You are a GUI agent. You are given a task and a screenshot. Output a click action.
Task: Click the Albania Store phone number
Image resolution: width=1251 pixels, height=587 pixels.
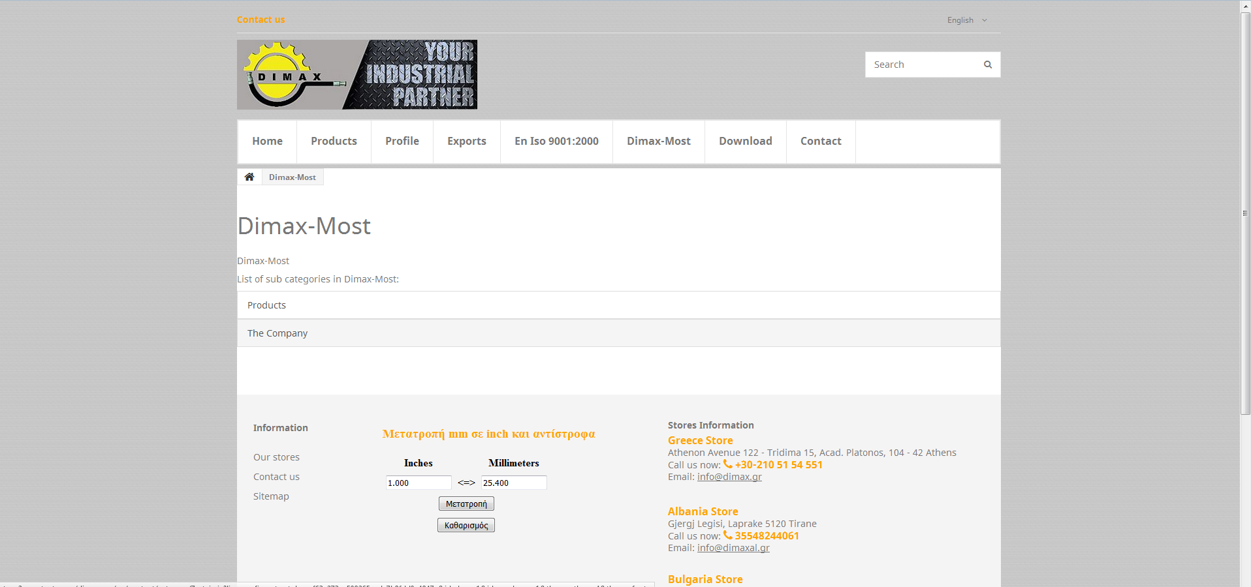pyautogui.click(x=767, y=536)
